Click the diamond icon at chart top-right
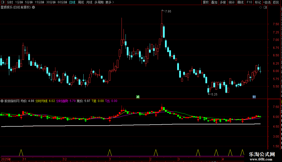Viewport: 282px width, 162px height. [x=261, y=7]
